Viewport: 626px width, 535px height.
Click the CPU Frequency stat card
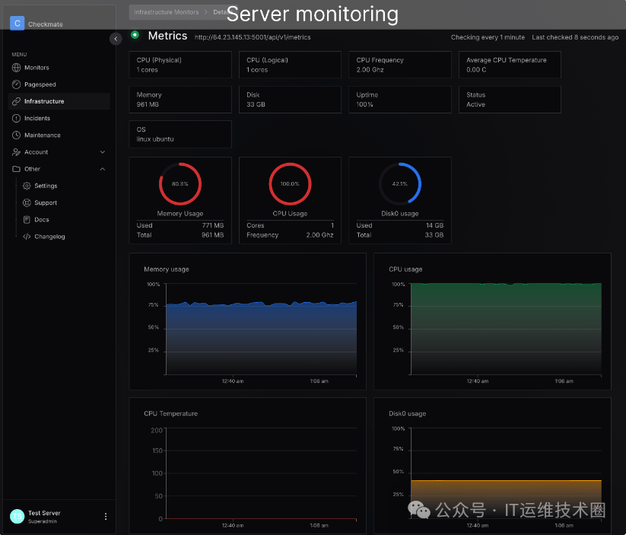[x=400, y=65]
